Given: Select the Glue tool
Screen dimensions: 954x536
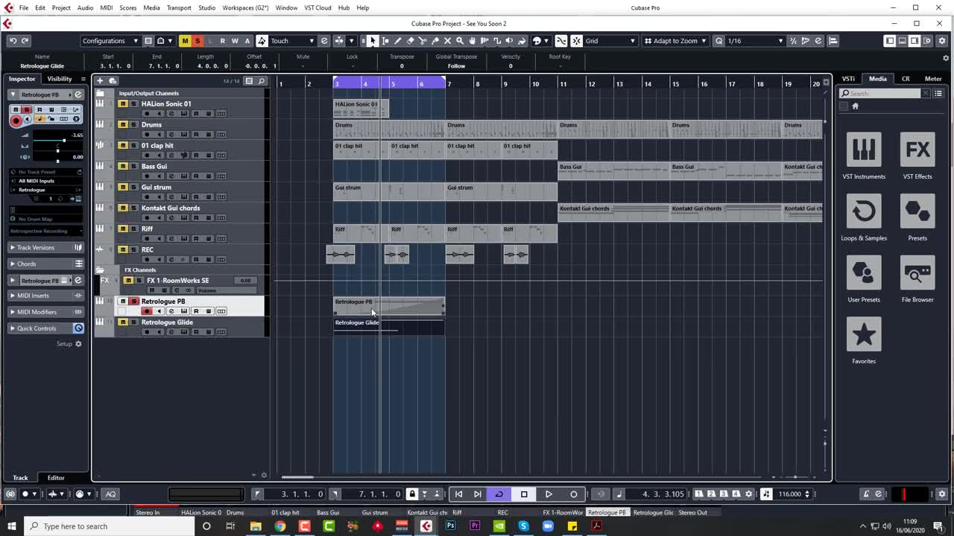Looking at the screenshot, I should click(x=435, y=41).
